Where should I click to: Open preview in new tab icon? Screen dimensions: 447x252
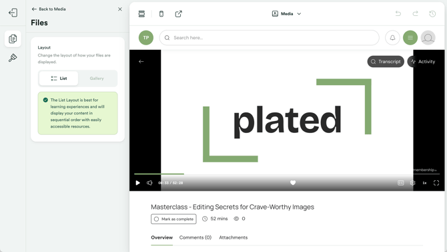pyautogui.click(x=178, y=14)
